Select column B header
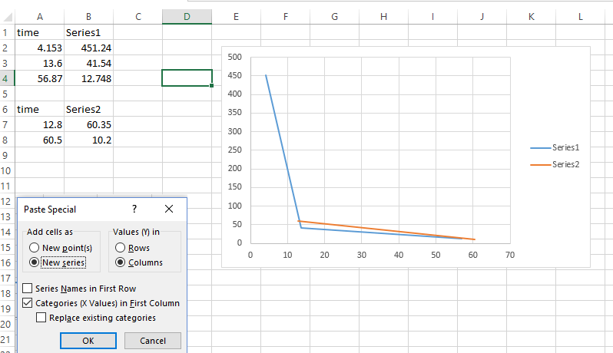 point(89,17)
